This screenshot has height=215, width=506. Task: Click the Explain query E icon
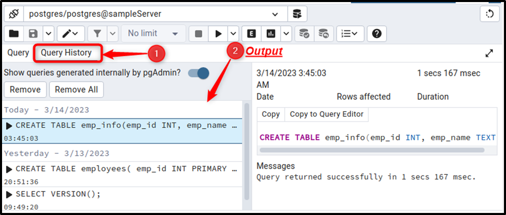pos(251,33)
